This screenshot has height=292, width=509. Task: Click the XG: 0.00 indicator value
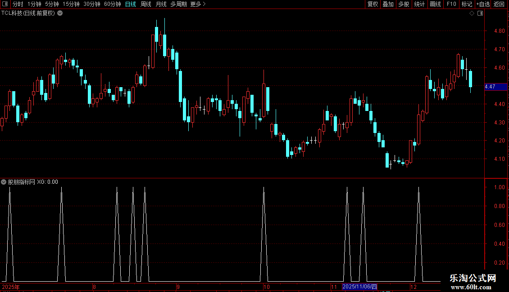[47, 182]
